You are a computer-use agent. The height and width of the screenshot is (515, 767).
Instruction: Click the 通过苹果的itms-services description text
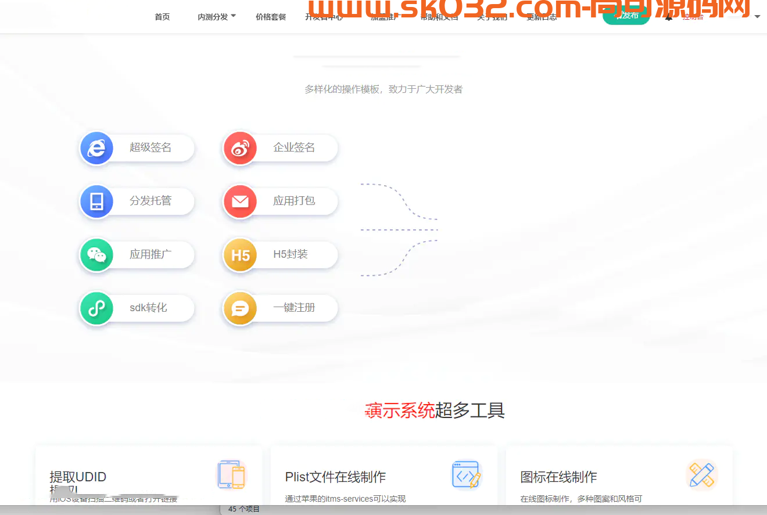[x=345, y=499]
